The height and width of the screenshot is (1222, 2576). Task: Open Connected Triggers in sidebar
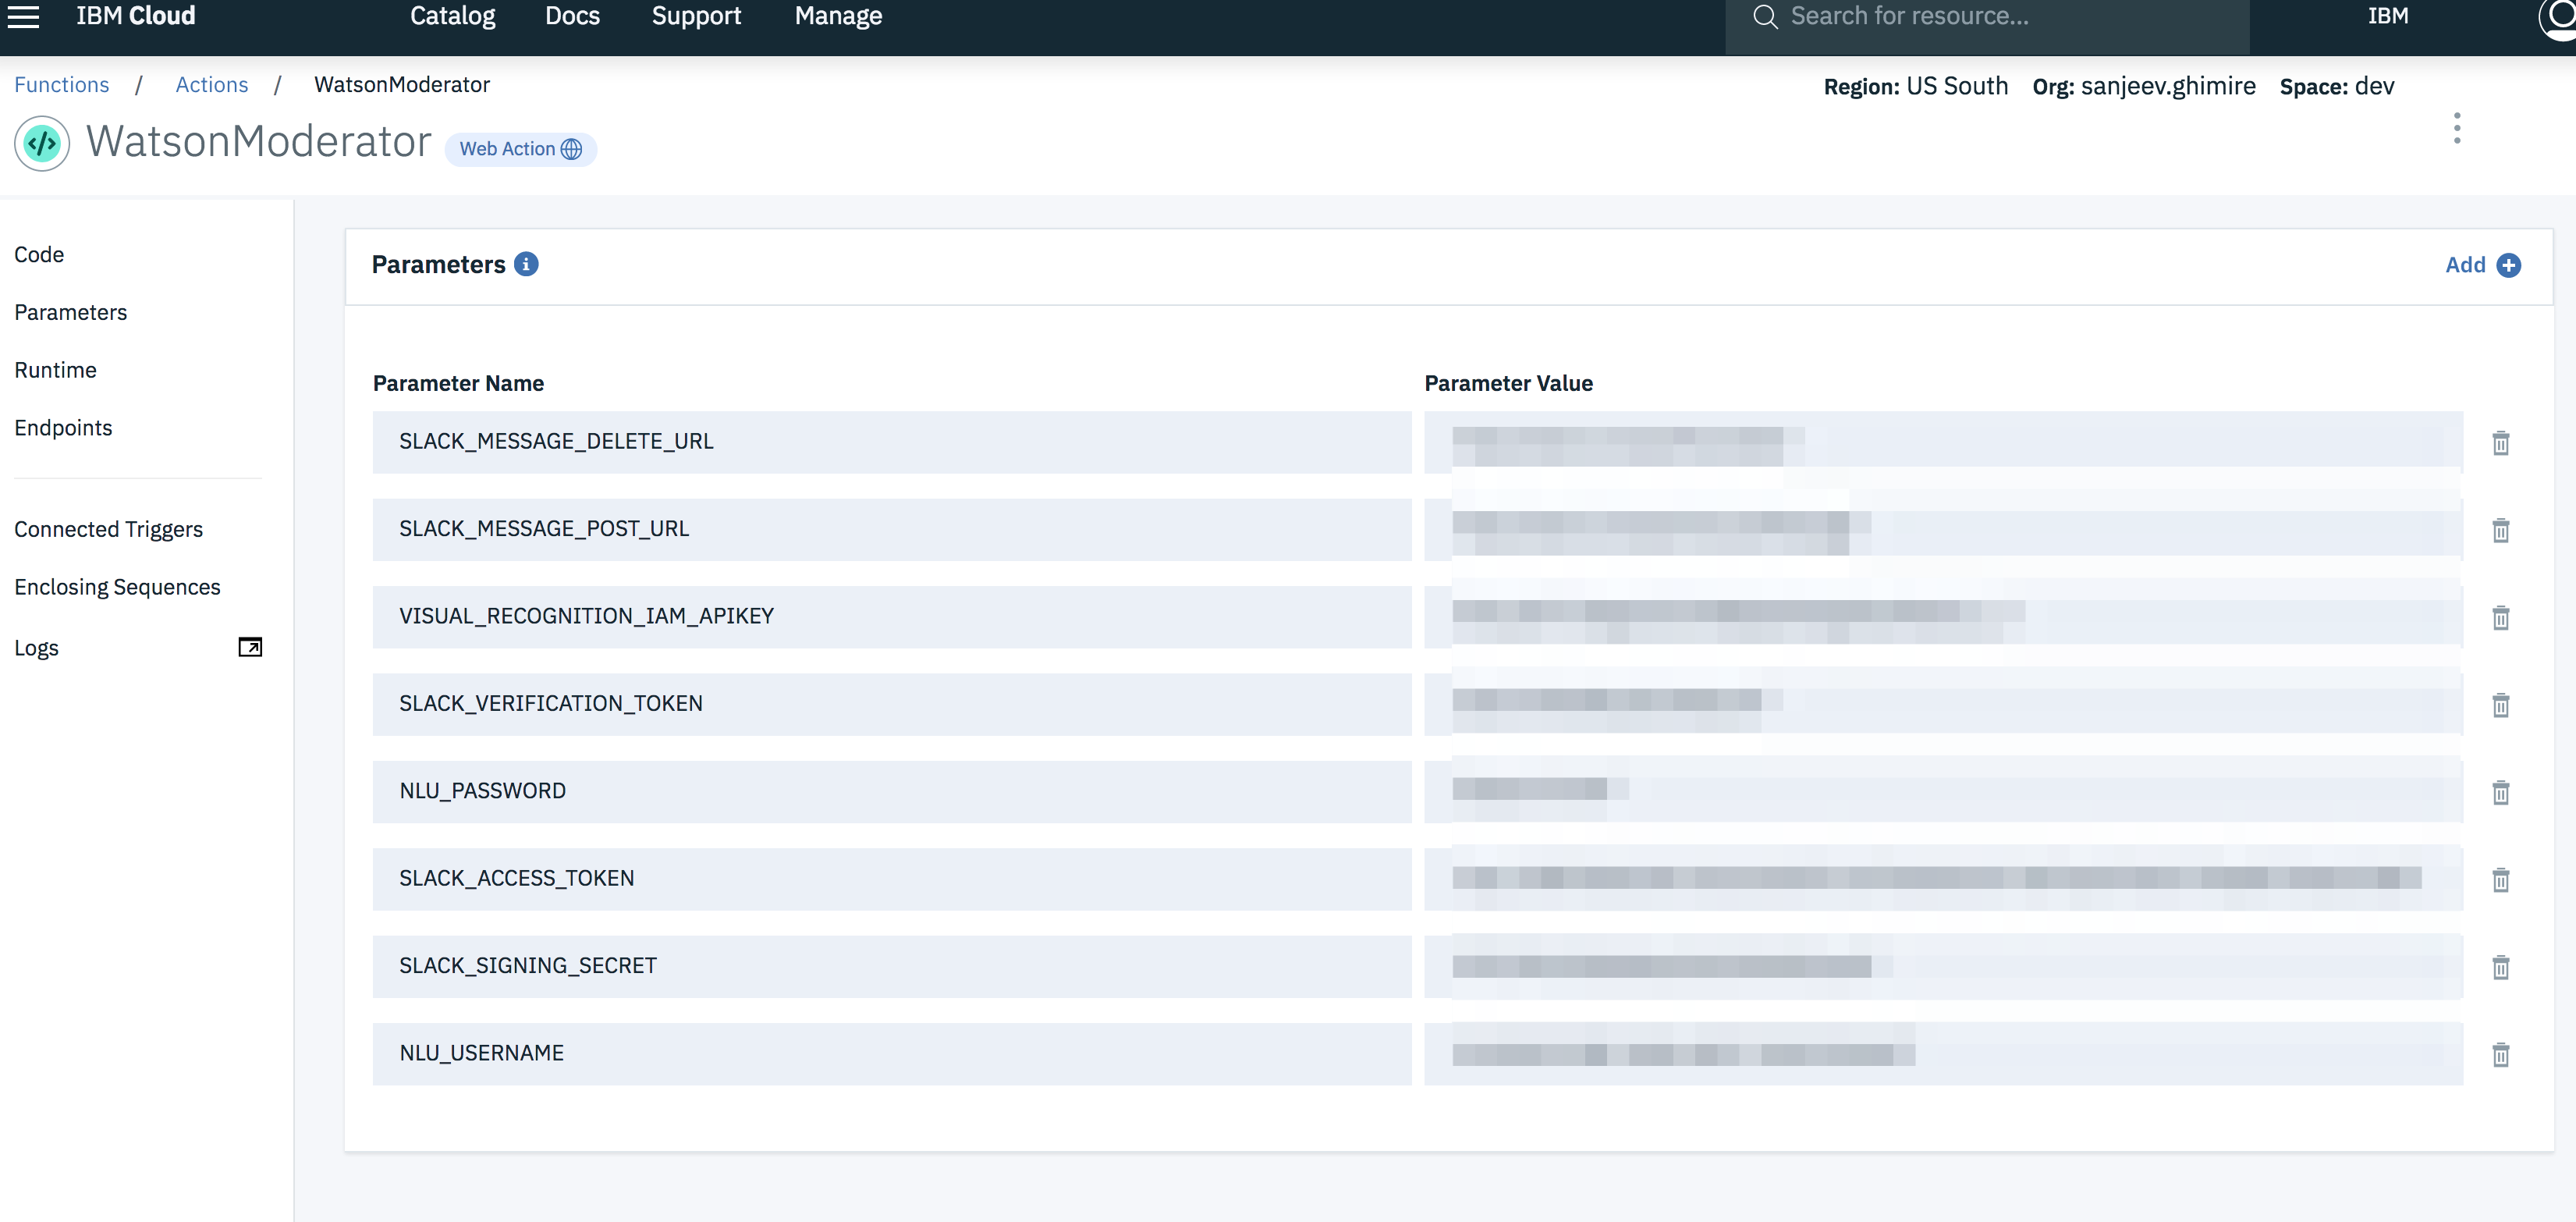[x=108, y=530]
